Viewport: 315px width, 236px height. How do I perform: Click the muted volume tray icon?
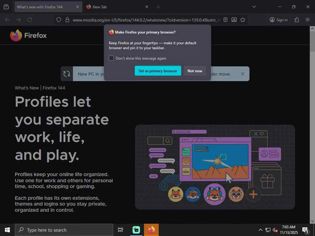(x=275, y=230)
